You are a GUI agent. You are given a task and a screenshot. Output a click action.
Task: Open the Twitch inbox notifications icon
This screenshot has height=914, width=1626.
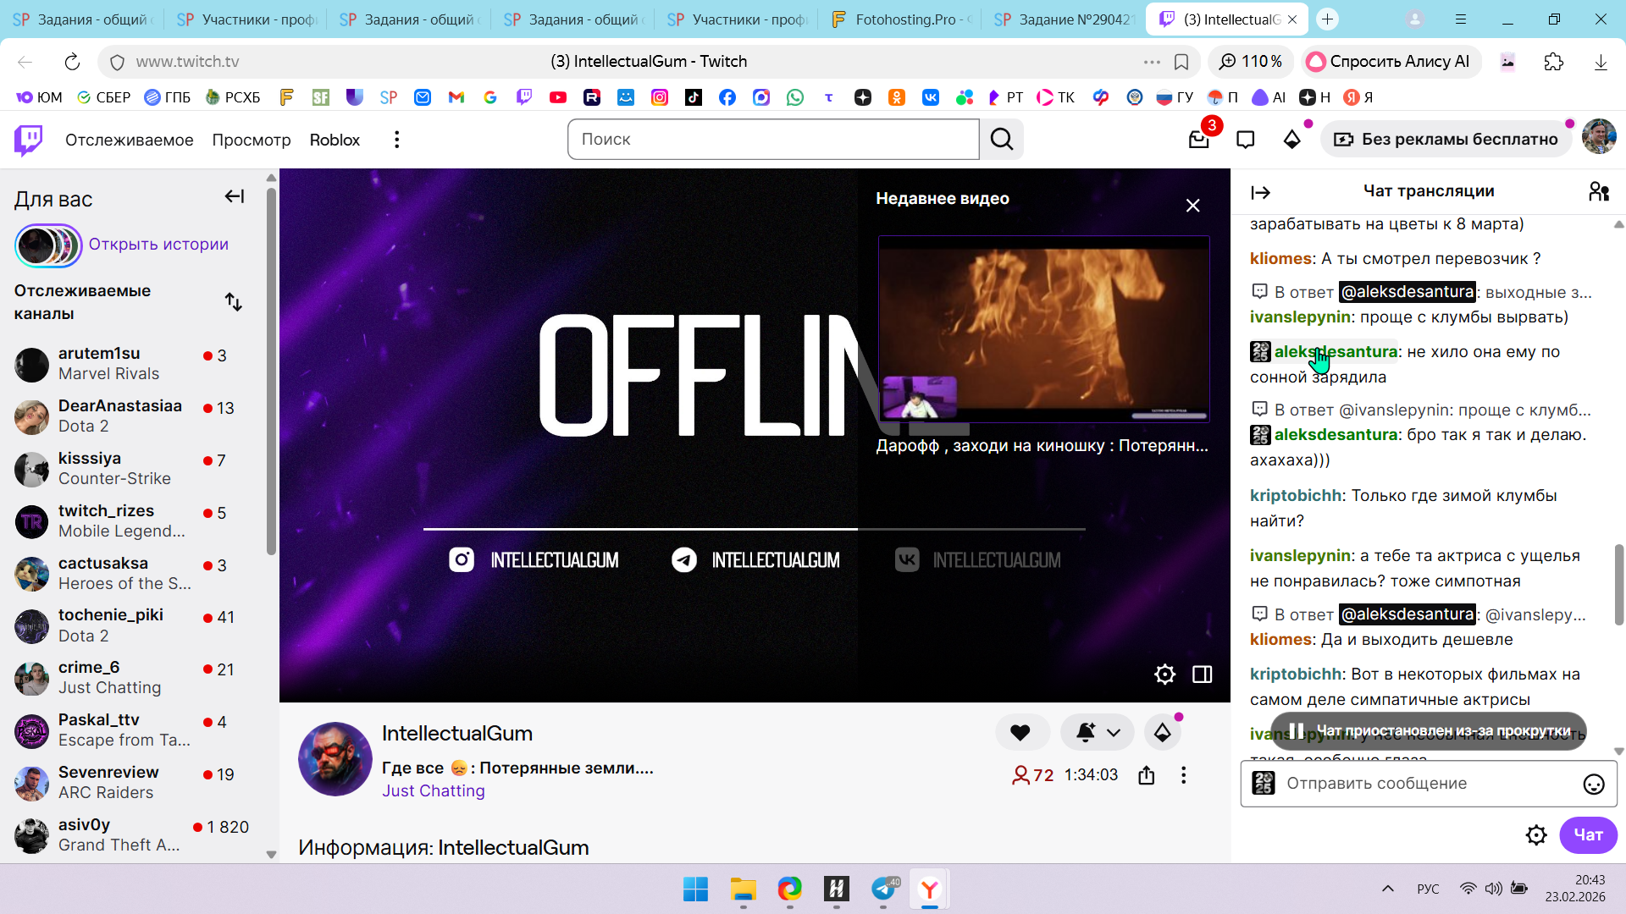coord(1198,140)
